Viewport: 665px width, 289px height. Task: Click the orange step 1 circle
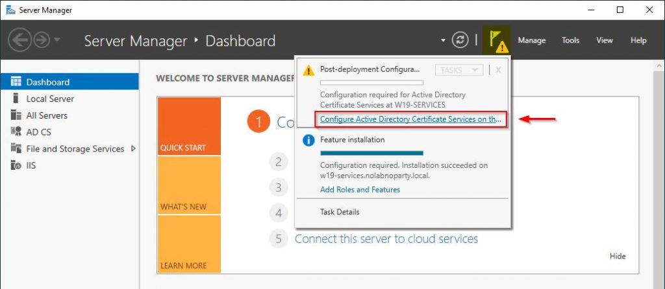click(258, 122)
